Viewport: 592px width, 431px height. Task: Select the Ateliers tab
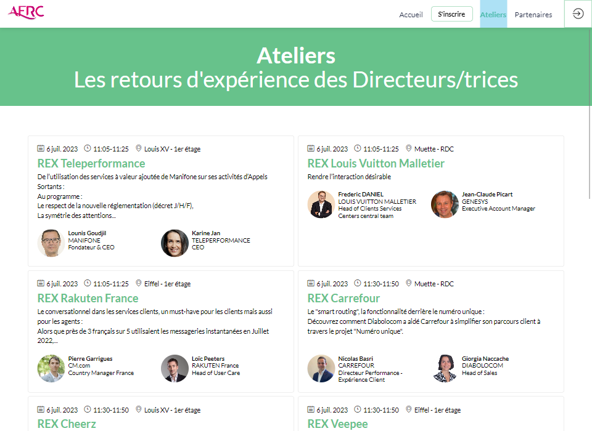(493, 14)
